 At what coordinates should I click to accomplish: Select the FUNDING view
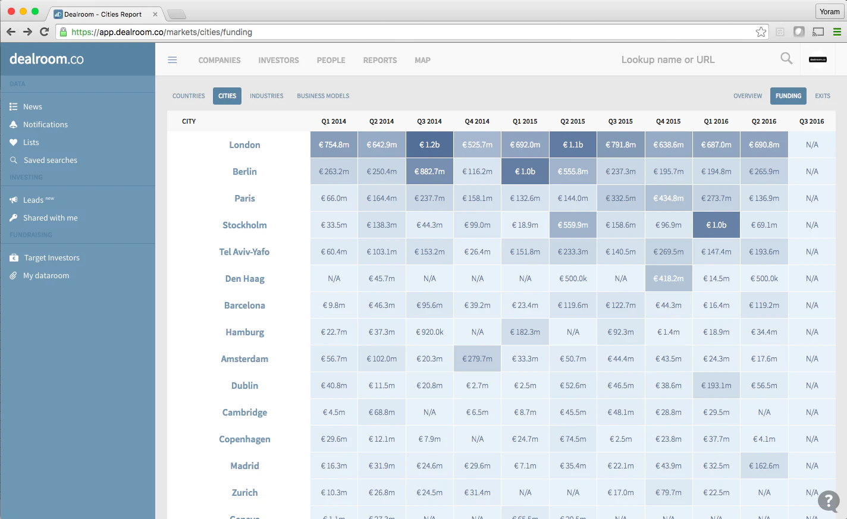[788, 96]
